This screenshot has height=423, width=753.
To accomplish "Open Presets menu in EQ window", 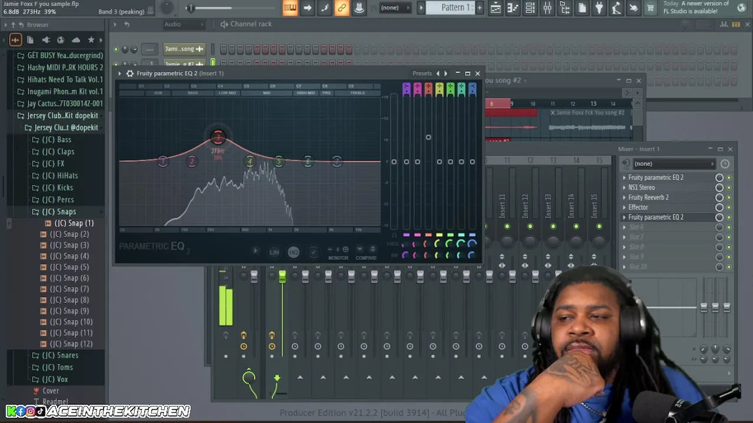I will [422, 73].
